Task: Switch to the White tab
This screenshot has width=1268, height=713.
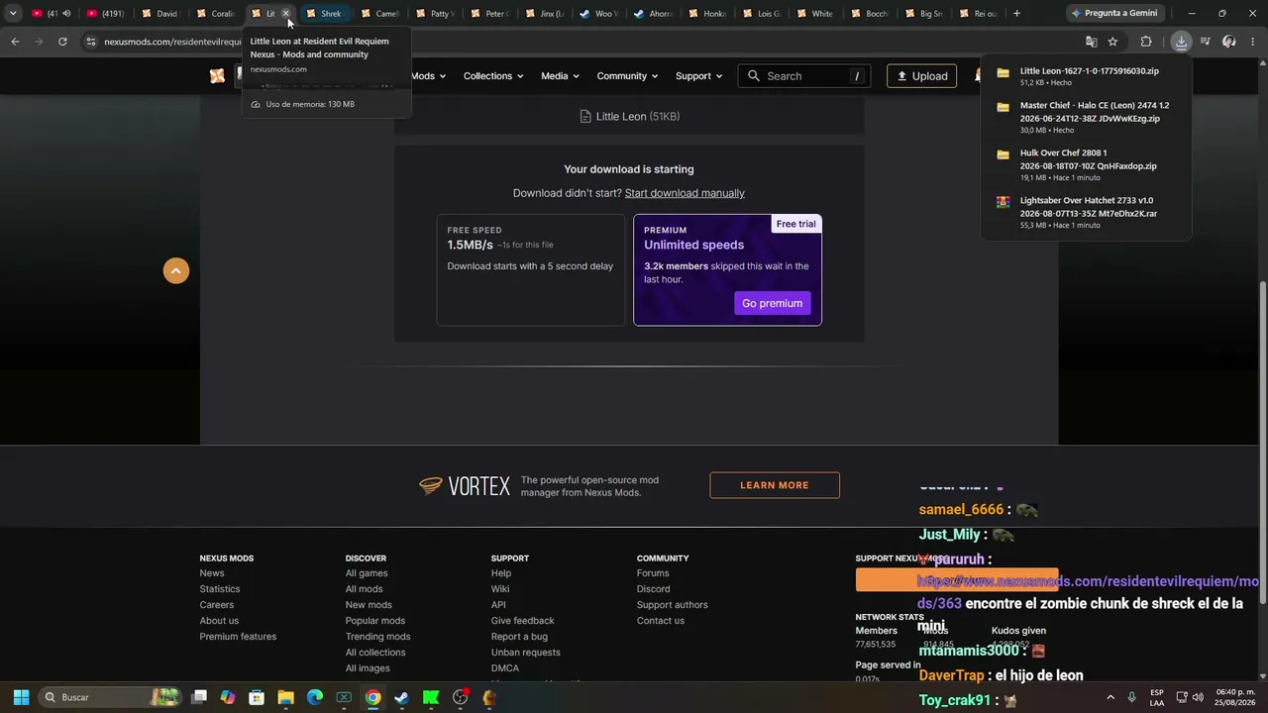Action: [x=815, y=14]
